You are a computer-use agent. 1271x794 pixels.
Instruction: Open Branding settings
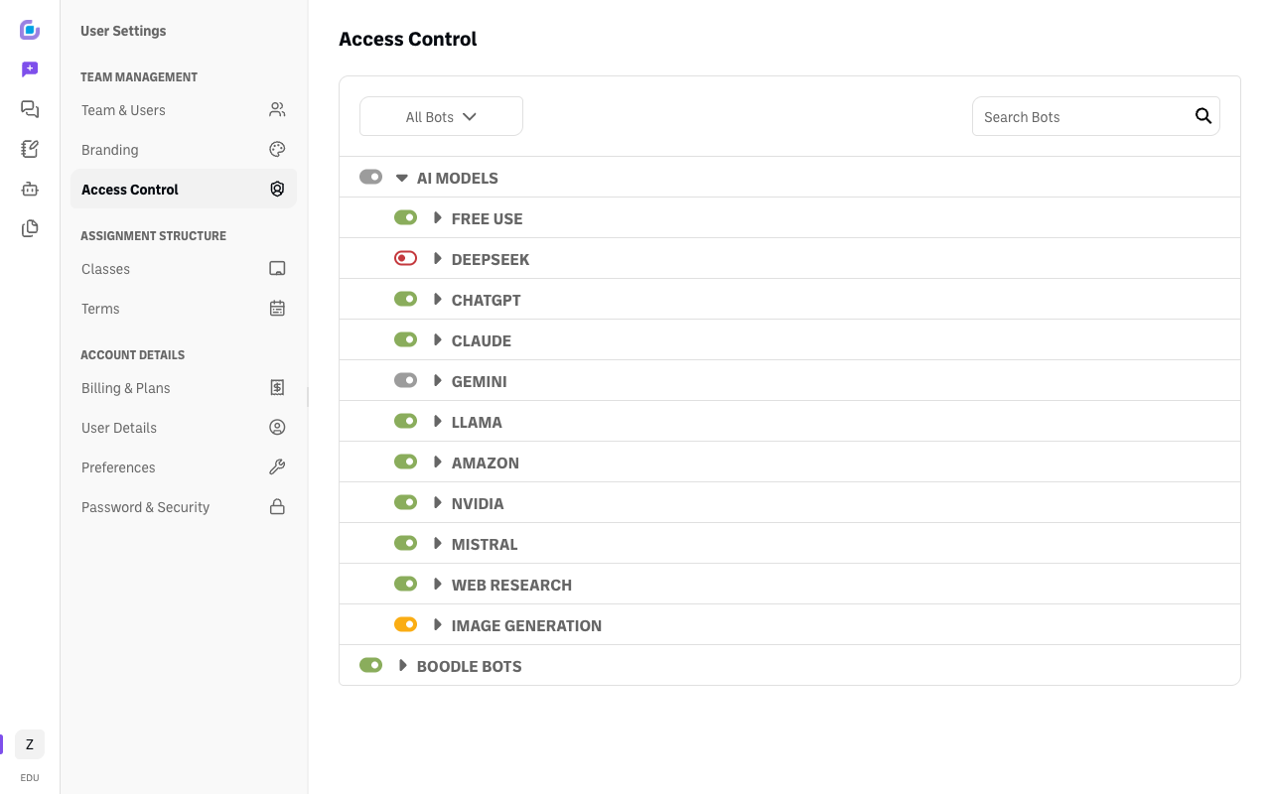pyautogui.click(x=184, y=149)
